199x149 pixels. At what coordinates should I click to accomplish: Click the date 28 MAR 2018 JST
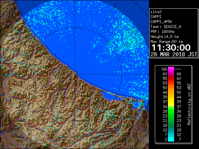tap(174, 54)
